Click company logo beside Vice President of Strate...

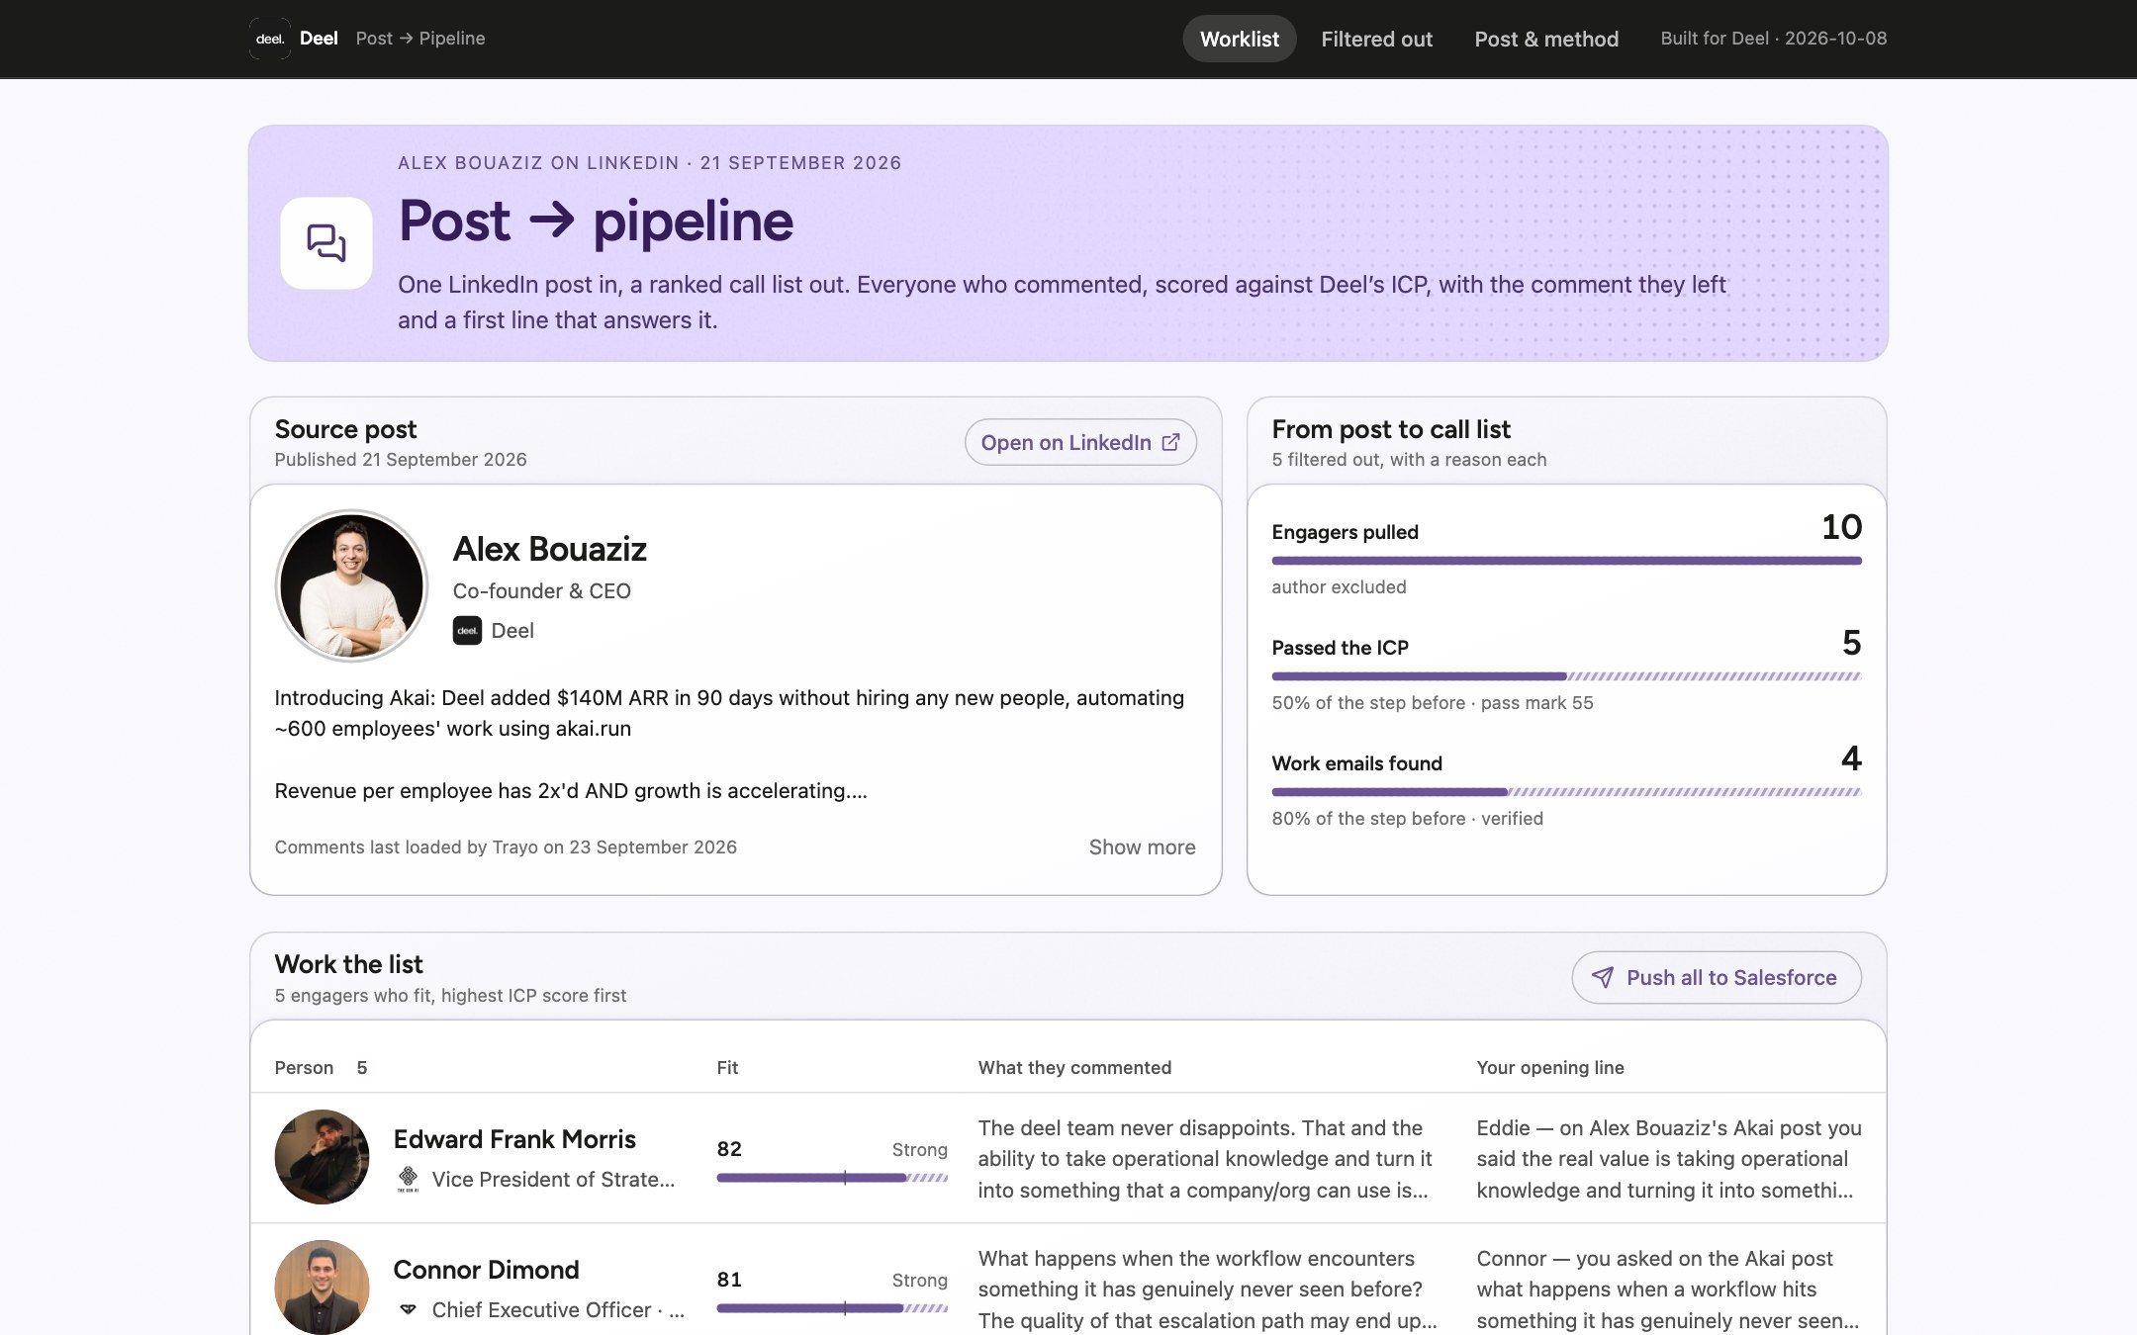[408, 1179]
